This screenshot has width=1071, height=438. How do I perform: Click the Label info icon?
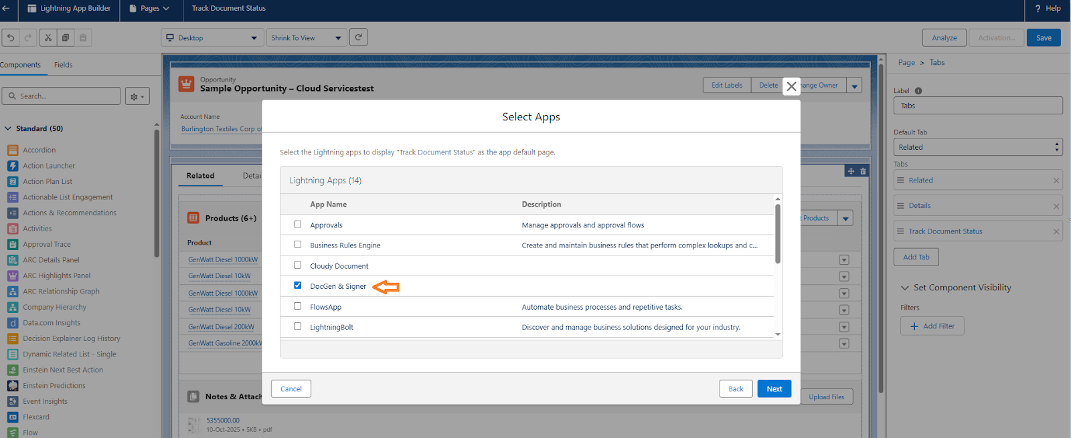(918, 91)
